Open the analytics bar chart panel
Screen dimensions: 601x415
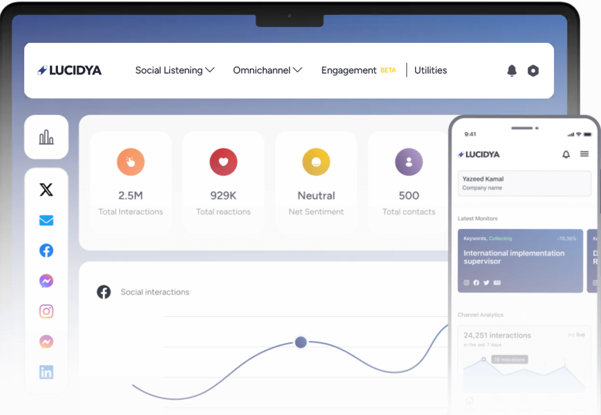pos(46,137)
